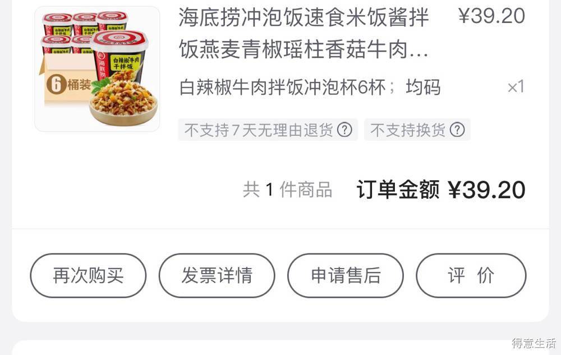The width and height of the screenshot is (561, 355).
Task: Tap the 评价 review button
Action: point(471,275)
